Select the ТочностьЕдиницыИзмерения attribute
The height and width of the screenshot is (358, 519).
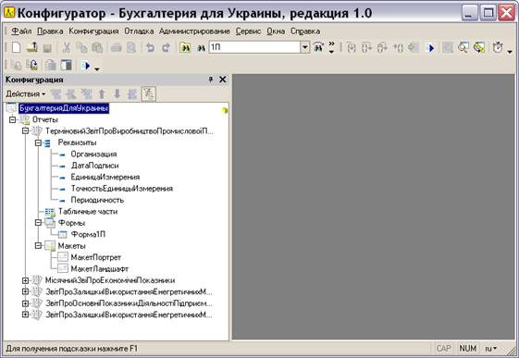(x=122, y=189)
